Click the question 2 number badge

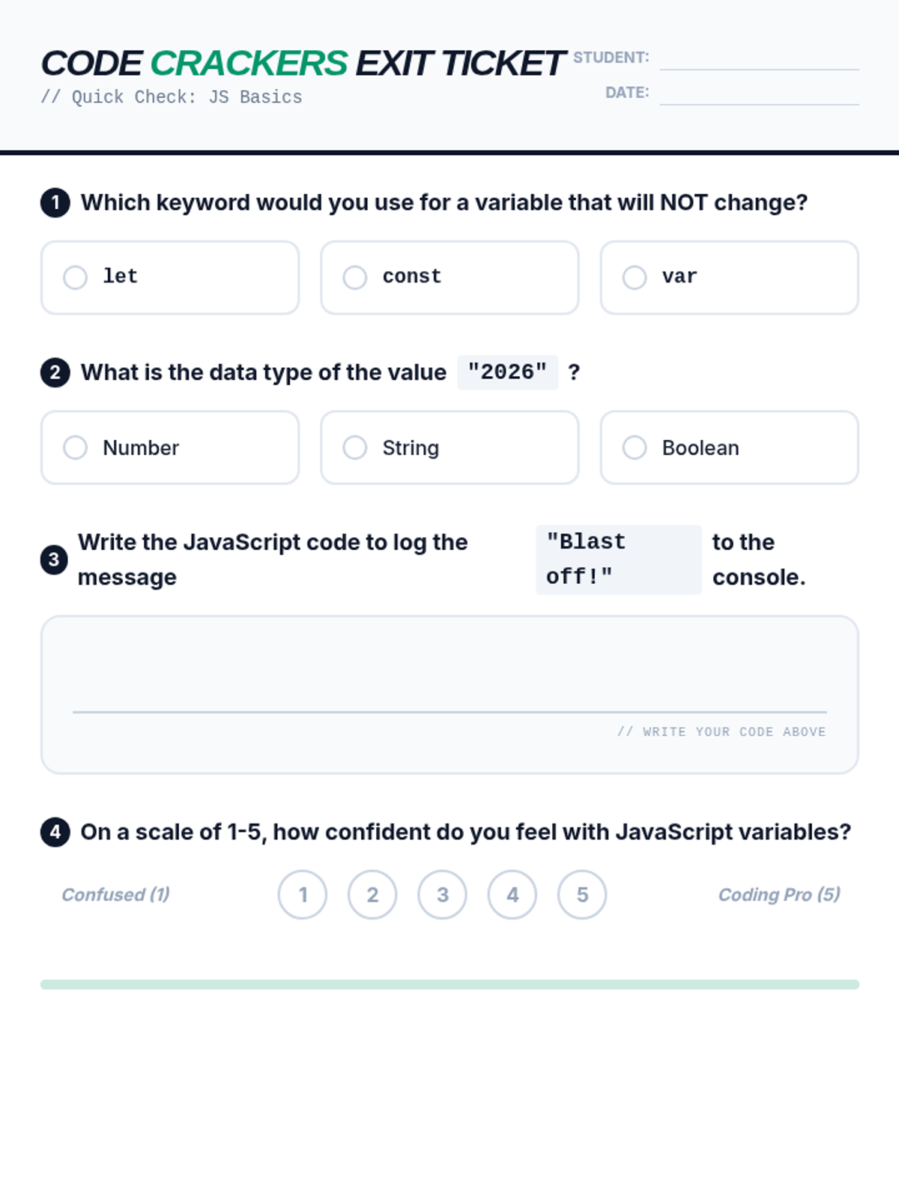tap(55, 372)
